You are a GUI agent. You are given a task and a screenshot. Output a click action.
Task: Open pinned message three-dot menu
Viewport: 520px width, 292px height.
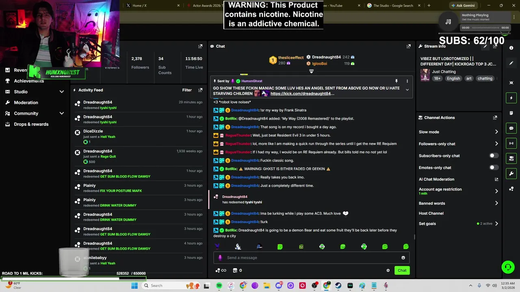click(x=407, y=81)
